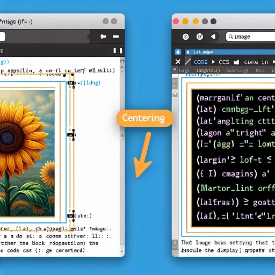Click the flag icon in left window toolbar
This screenshot has height=275, width=275.
coord(103,37)
